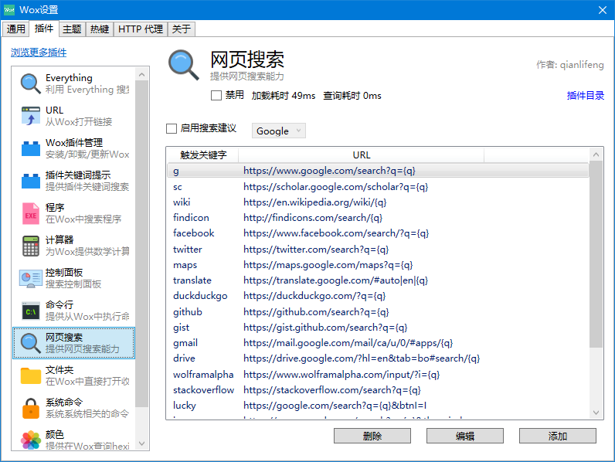
Task: Select the 'github' keyword row
Action: pyautogui.click(x=378, y=312)
